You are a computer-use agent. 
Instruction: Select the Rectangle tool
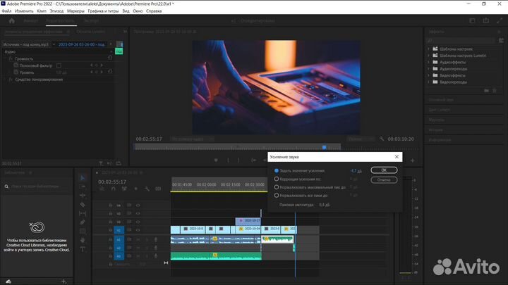point(83,231)
